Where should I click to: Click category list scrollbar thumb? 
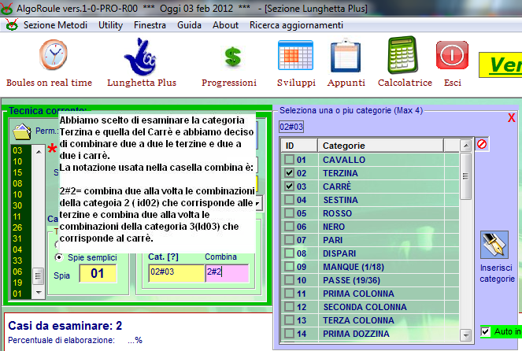[x=466, y=176]
